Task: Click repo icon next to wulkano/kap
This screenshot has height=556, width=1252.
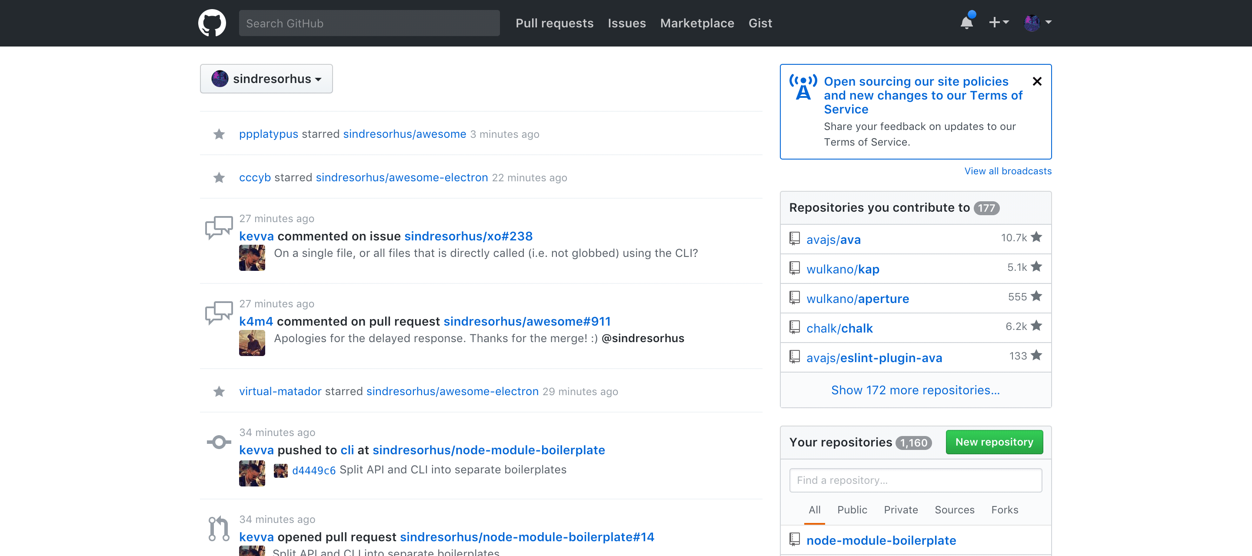Action: click(795, 268)
